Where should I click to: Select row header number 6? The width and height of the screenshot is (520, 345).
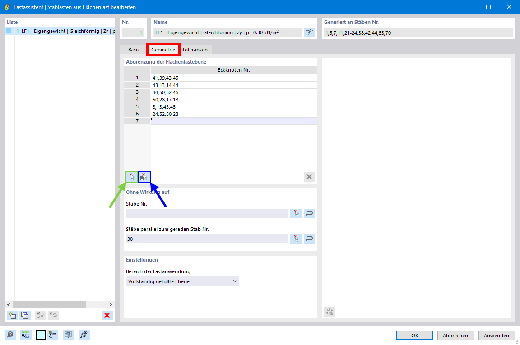coord(137,114)
